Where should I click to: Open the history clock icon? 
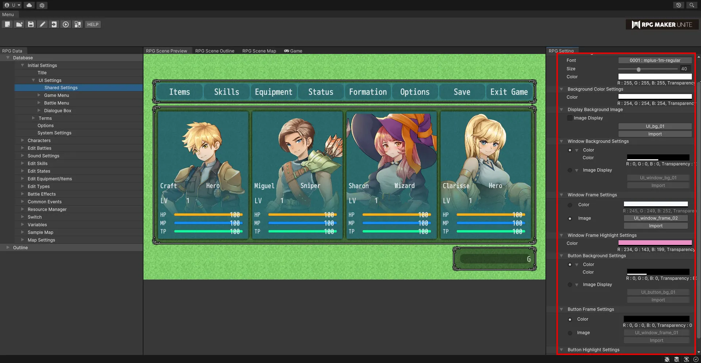click(678, 5)
